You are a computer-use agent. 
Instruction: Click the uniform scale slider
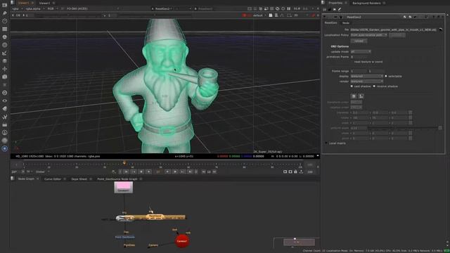[x=402, y=128]
